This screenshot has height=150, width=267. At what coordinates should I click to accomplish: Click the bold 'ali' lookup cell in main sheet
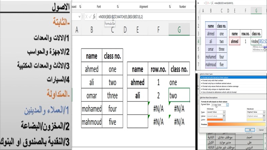pos(138,95)
